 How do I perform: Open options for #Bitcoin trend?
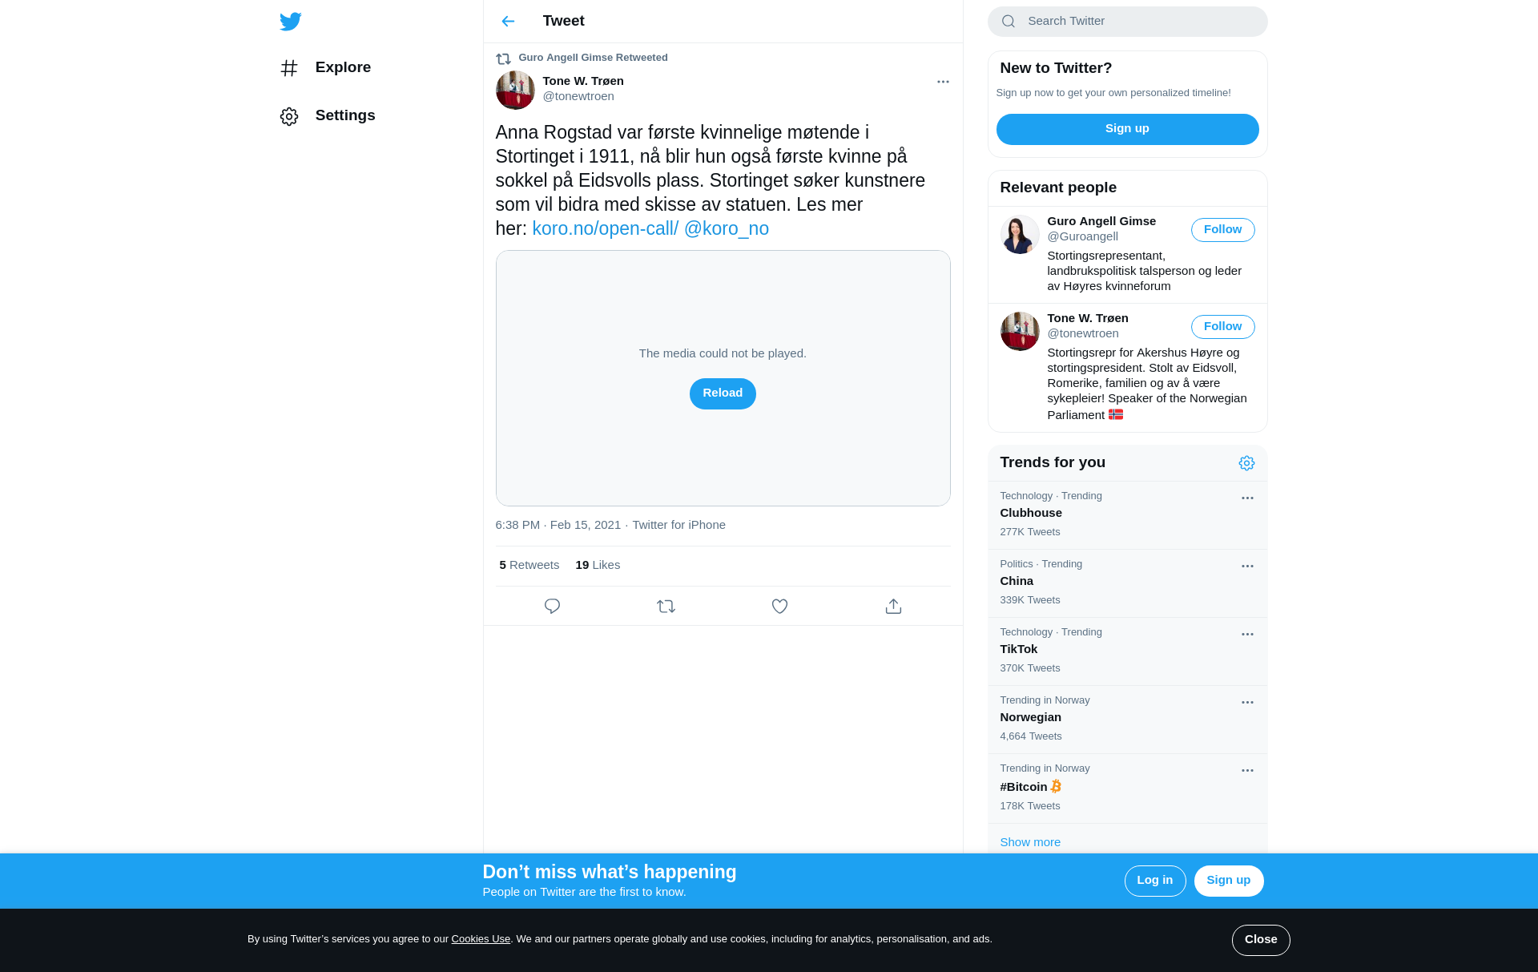(1247, 771)
